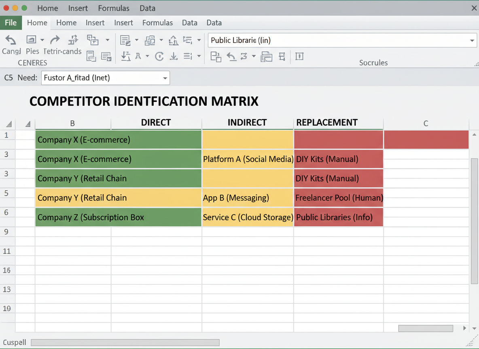Select the Company Z (Subscription Box cell
The width and height of the screenshot is (479, 349).
pyautogui.click(x=118, y=217)
